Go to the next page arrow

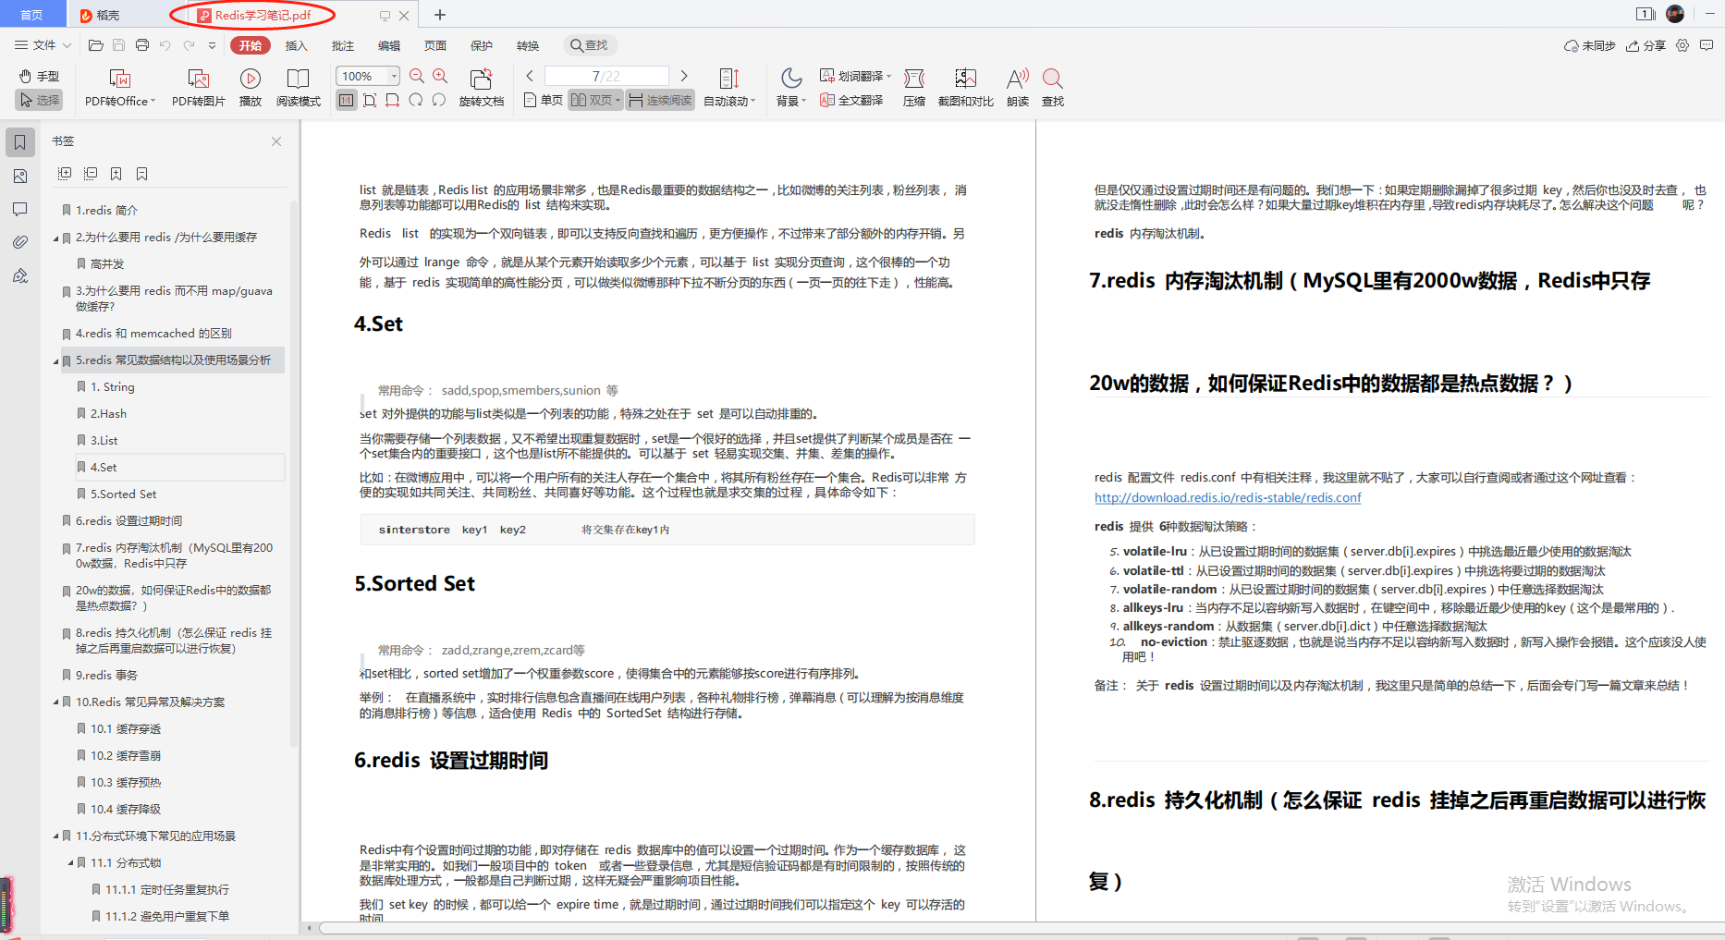(684, 77)
